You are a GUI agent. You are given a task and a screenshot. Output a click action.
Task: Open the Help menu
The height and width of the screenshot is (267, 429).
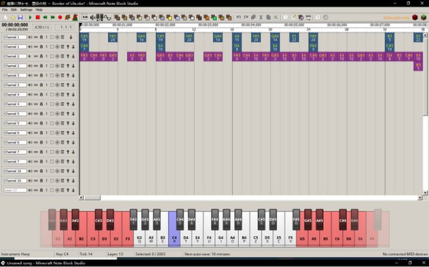[x=39, y=9]
